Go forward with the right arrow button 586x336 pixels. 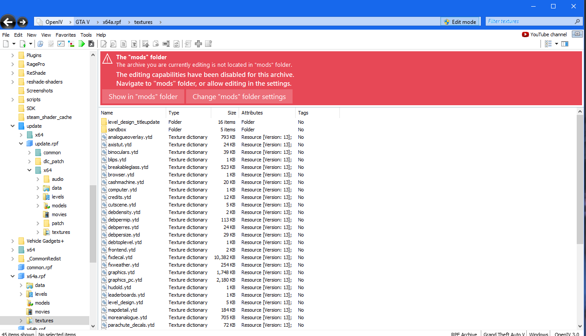click(x=23, y=22)
